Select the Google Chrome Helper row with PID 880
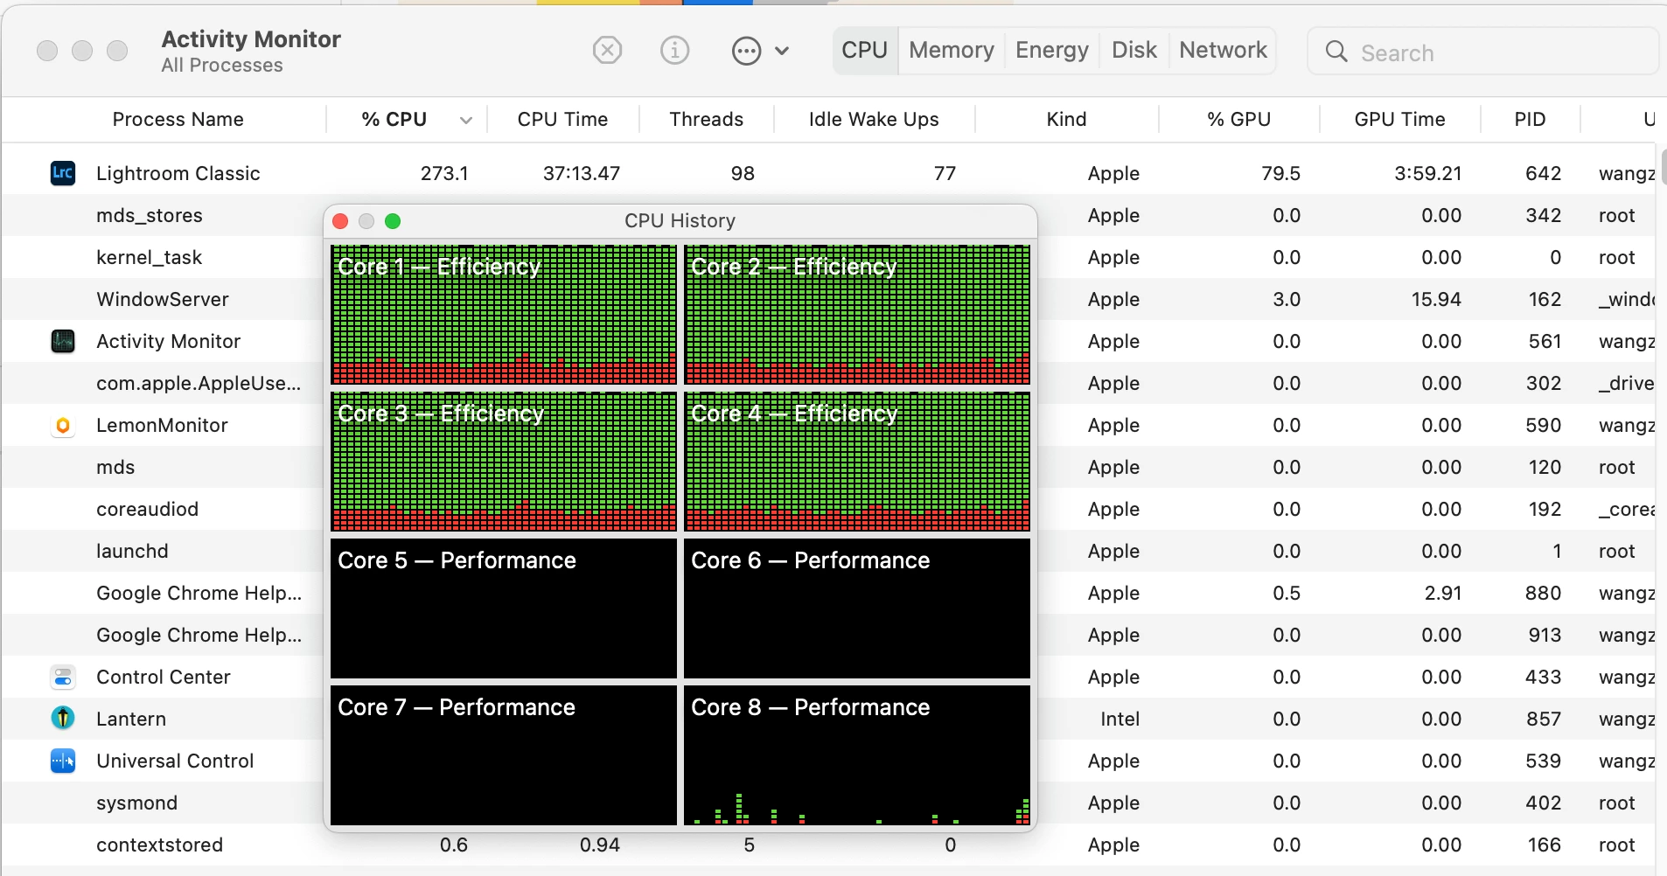The width and height of the screenshot is (1667, 876). tap(829, 593)
